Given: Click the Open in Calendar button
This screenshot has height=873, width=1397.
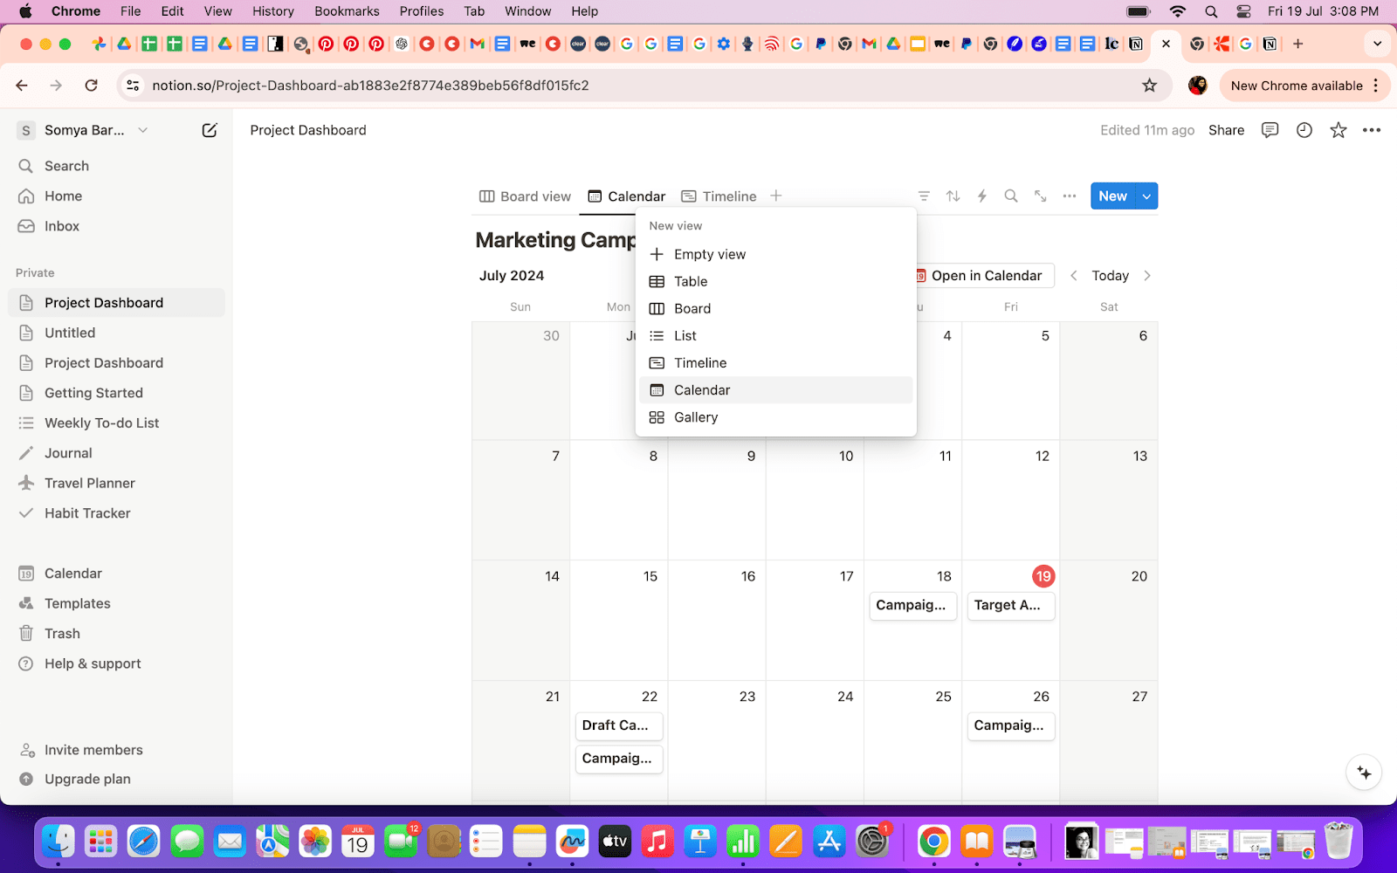Looking at the screenshot, I should 981,275.
